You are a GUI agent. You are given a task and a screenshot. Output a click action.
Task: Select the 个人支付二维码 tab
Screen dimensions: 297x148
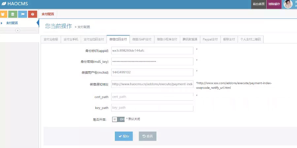(x=250, y=39)
